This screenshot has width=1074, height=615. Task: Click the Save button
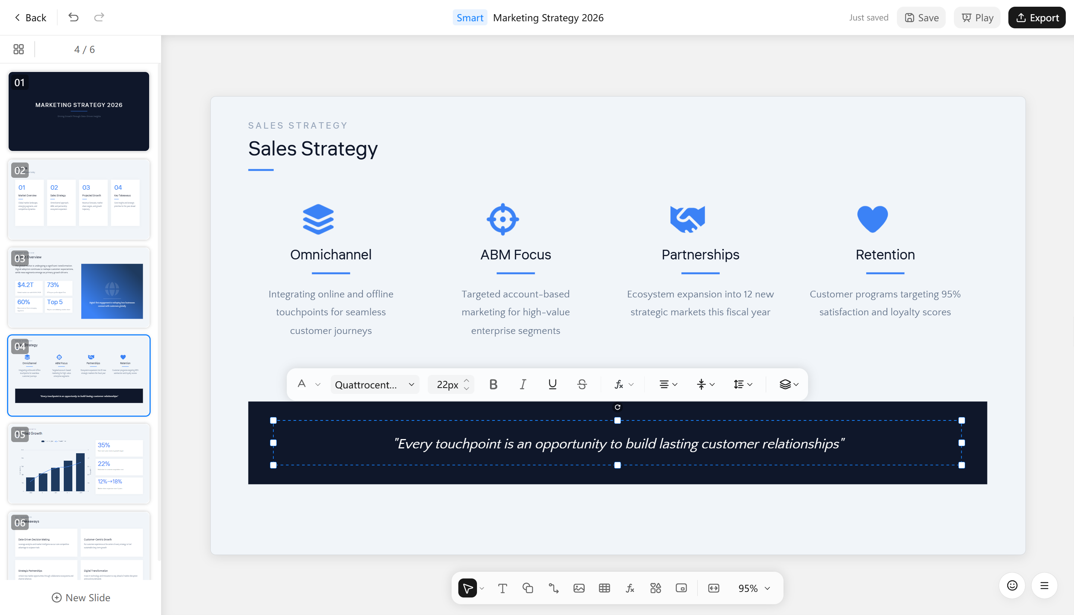(921, 17)
